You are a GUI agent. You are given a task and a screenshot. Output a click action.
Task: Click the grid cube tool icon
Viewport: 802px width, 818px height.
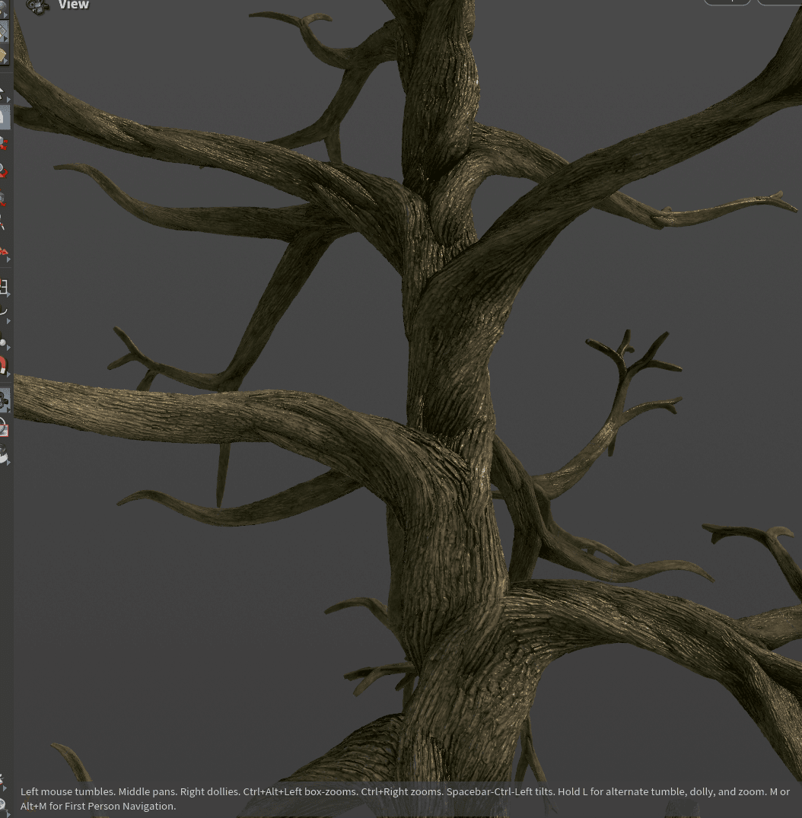pyautogui.click(x=5, y=288)
